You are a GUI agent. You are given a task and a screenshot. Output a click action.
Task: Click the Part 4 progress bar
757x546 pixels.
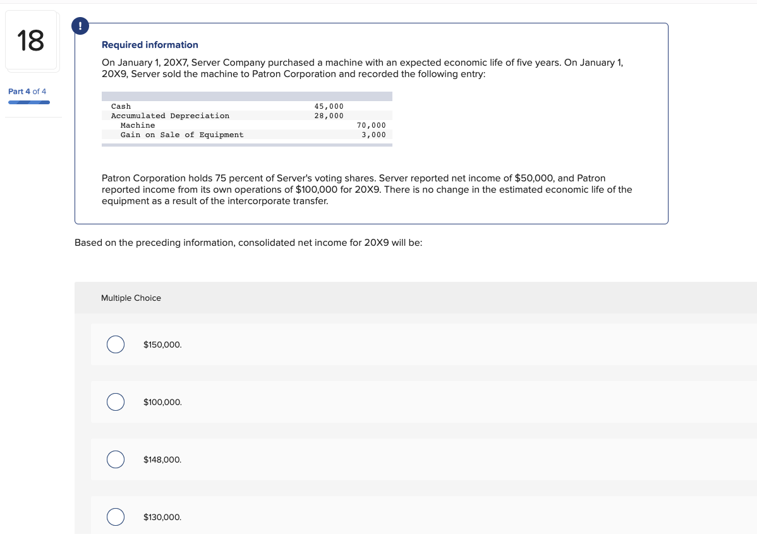point(29,102)
